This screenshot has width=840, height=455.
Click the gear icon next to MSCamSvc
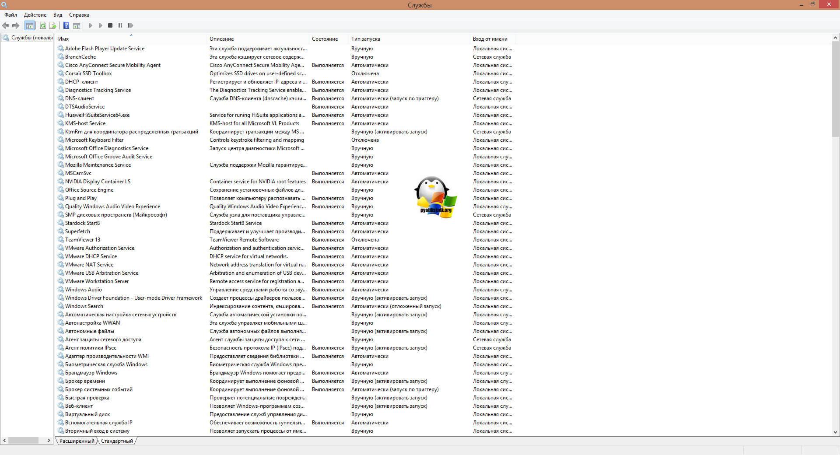click(61, 173)
